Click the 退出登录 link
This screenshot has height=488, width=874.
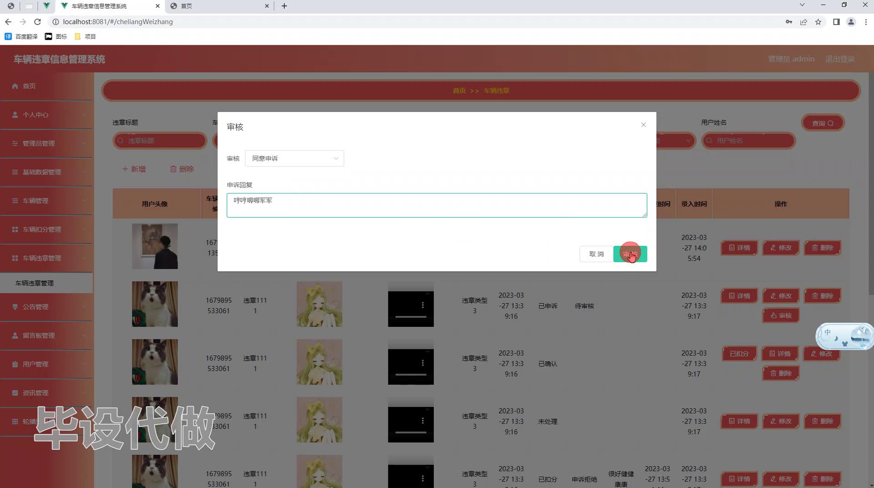(x=840, y=59)
